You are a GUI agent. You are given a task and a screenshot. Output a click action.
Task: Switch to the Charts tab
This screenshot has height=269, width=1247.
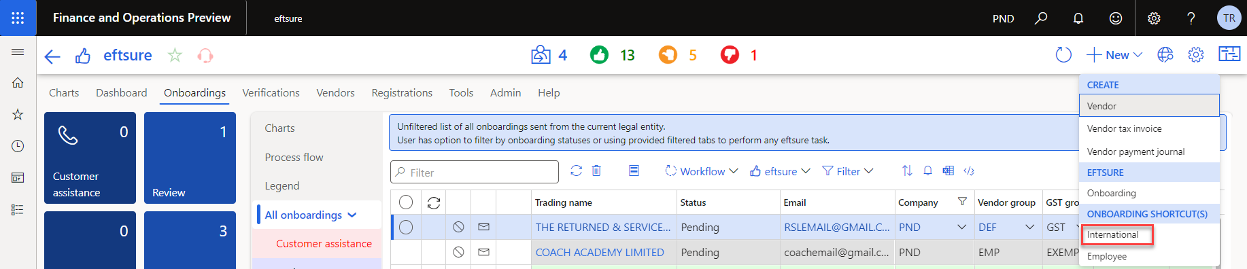click(x=64, y=92)
